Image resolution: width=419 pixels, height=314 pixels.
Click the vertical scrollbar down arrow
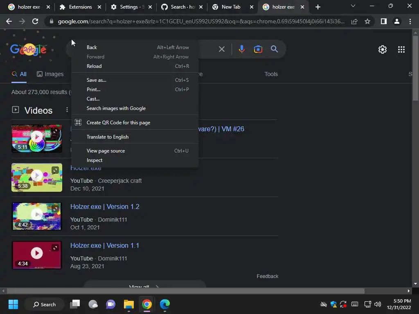tap(415, 284)
